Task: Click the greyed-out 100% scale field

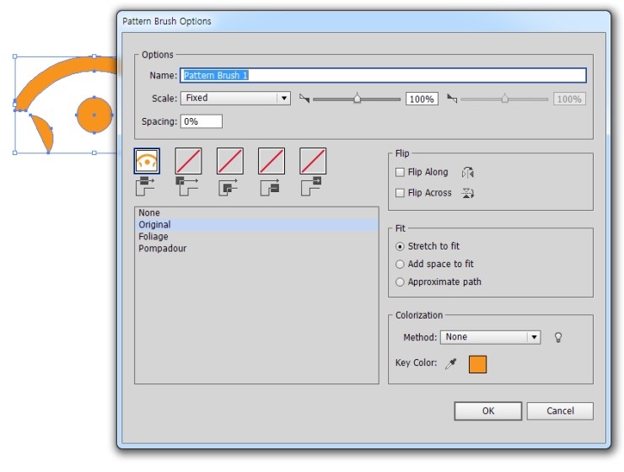Action: 569,99
